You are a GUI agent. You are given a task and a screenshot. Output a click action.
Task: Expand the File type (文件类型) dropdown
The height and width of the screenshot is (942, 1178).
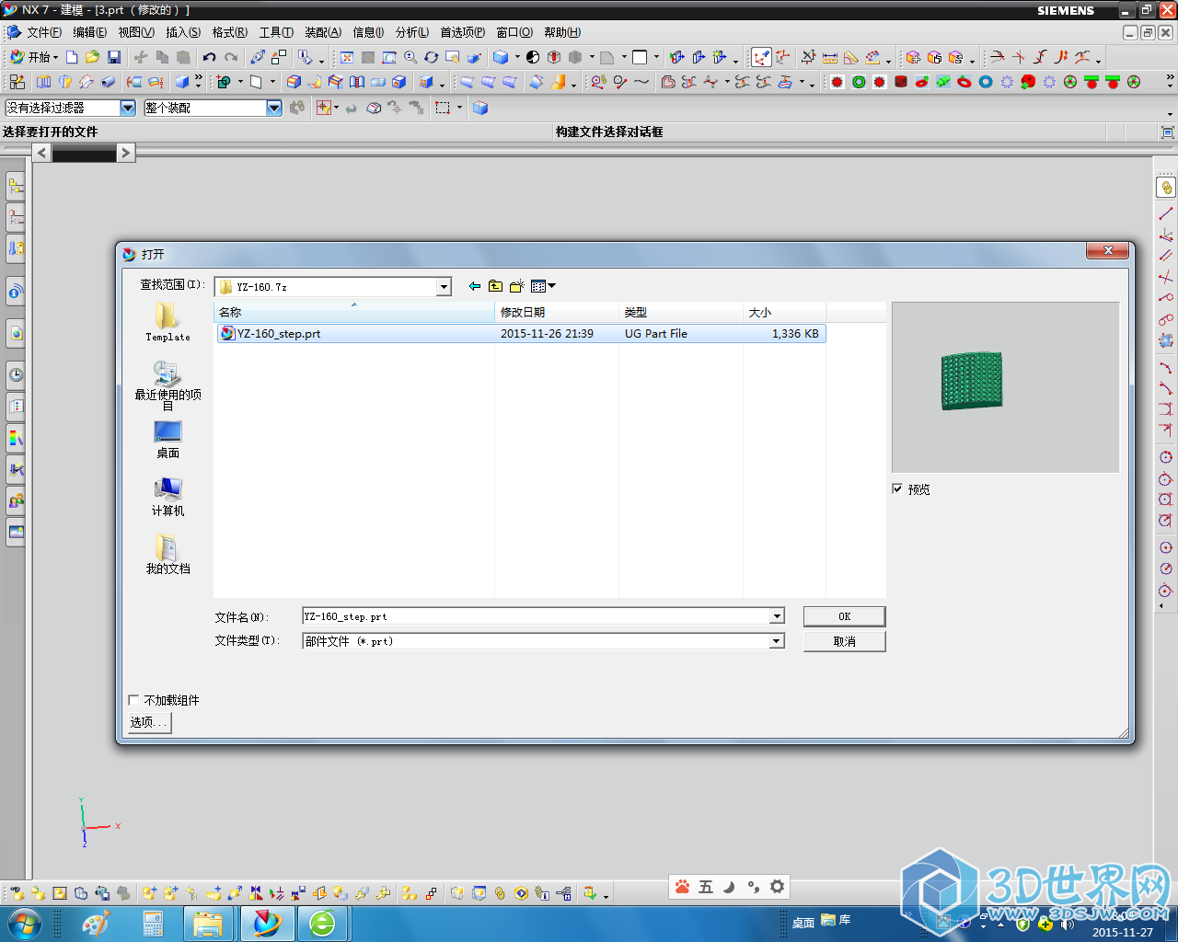click(x=777, y=641)
